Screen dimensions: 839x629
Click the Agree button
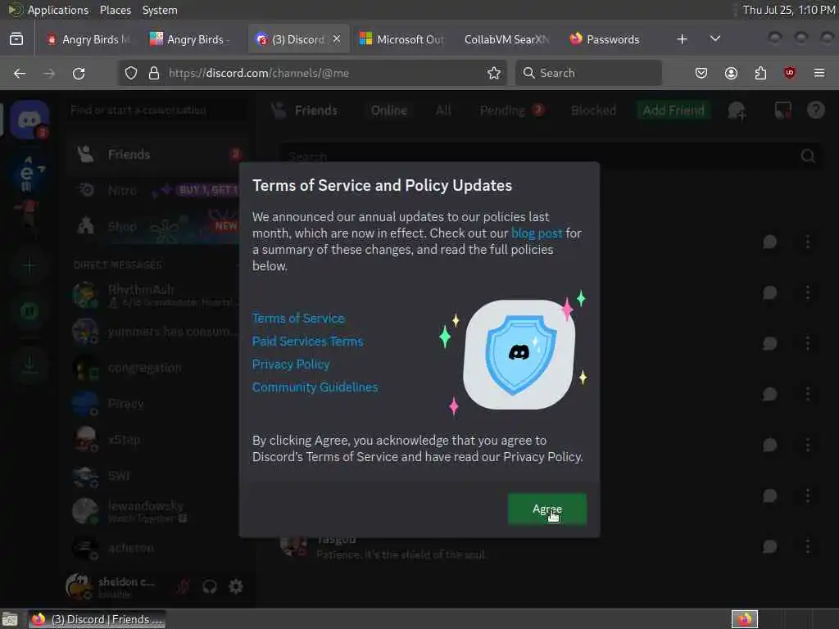click(x=546, y=509)
